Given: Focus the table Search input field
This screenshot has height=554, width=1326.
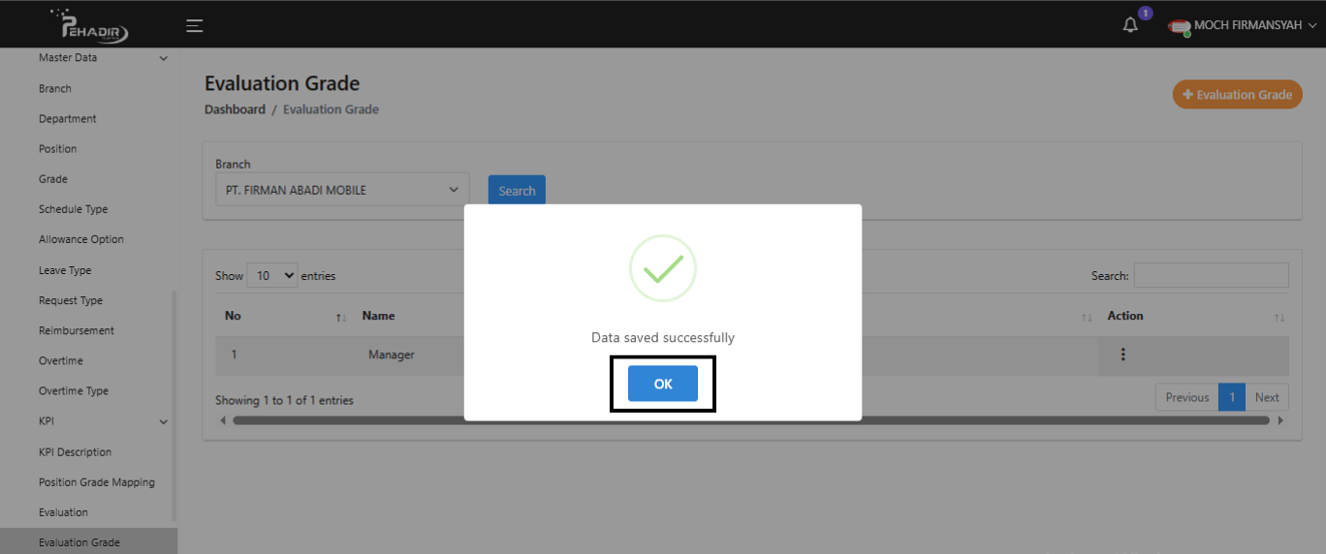Looking at the screenshot, I should pyautogui.click(x=1211, y=276).
